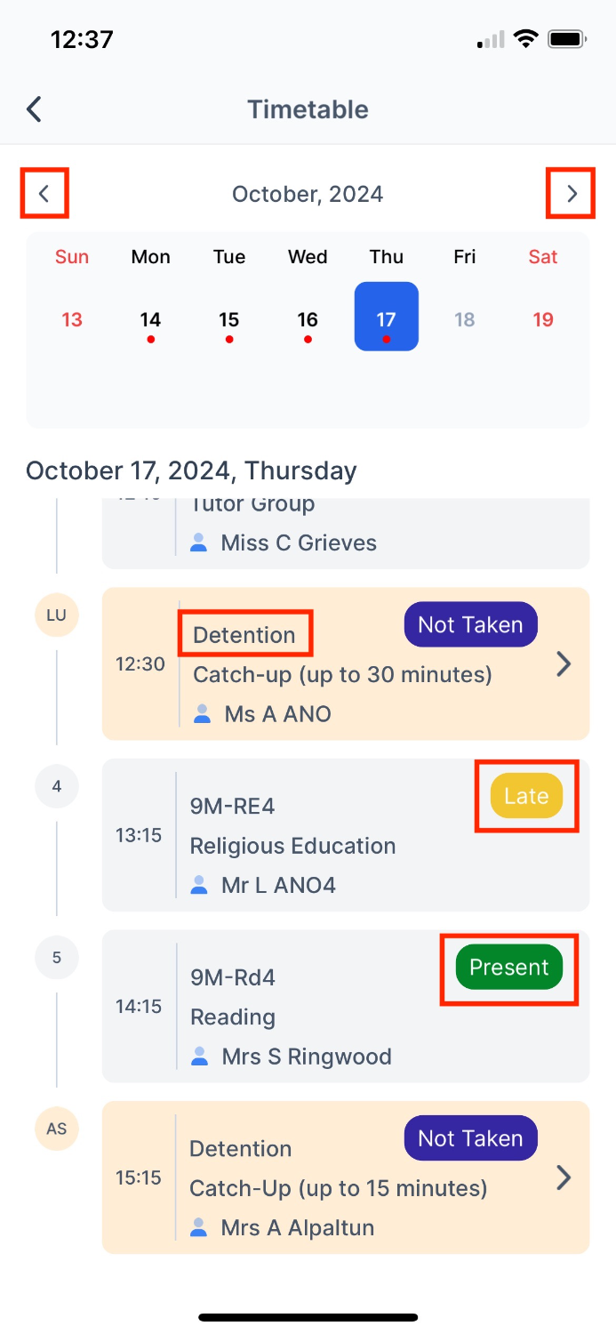
Task: Select Tuesday 15 in the calendar
Action: pos(229,319)
